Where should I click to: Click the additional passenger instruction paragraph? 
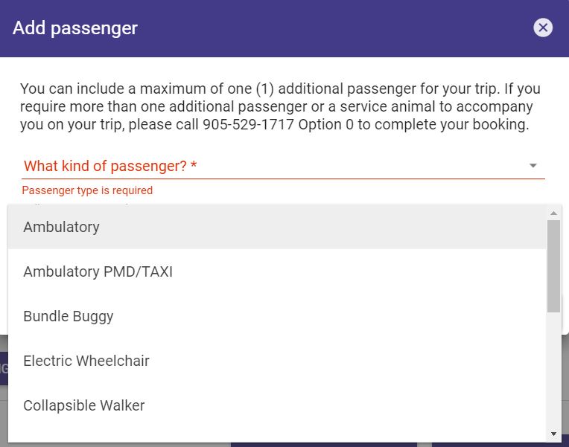(x=280, y=106)
